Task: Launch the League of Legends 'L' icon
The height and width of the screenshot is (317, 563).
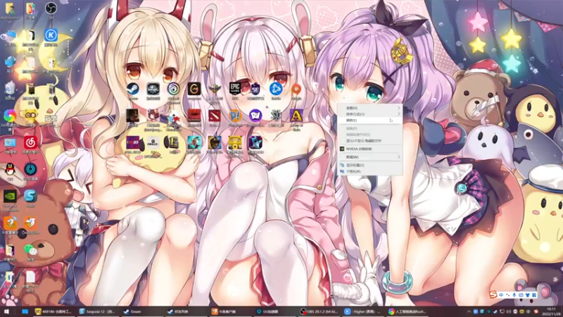Action: [173, 144]
